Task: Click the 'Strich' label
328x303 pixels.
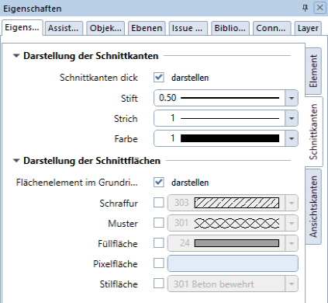Action: coord(126,119)
